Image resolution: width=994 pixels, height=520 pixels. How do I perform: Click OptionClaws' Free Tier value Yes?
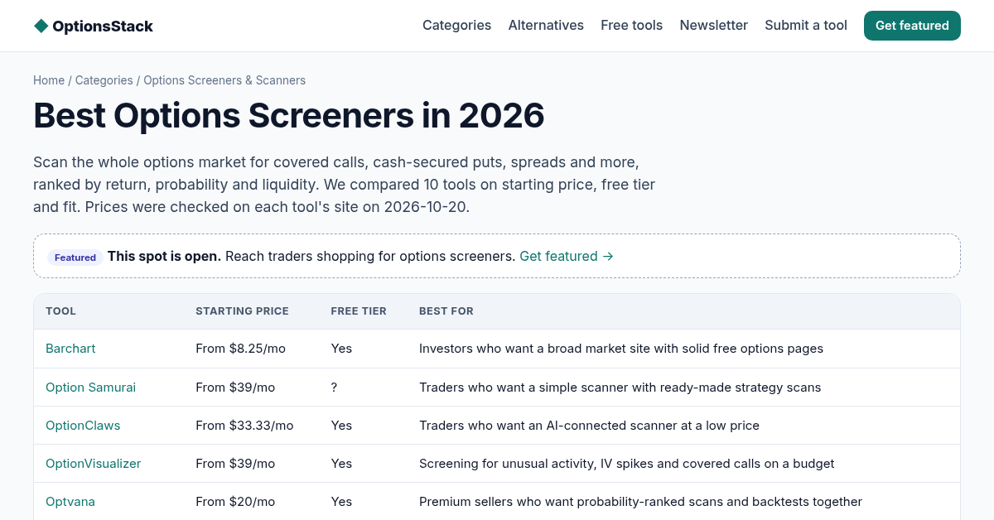[x=341, y=426]
